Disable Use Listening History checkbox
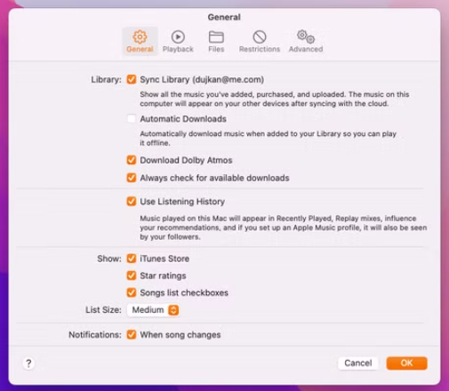 [x=132, y=202]
